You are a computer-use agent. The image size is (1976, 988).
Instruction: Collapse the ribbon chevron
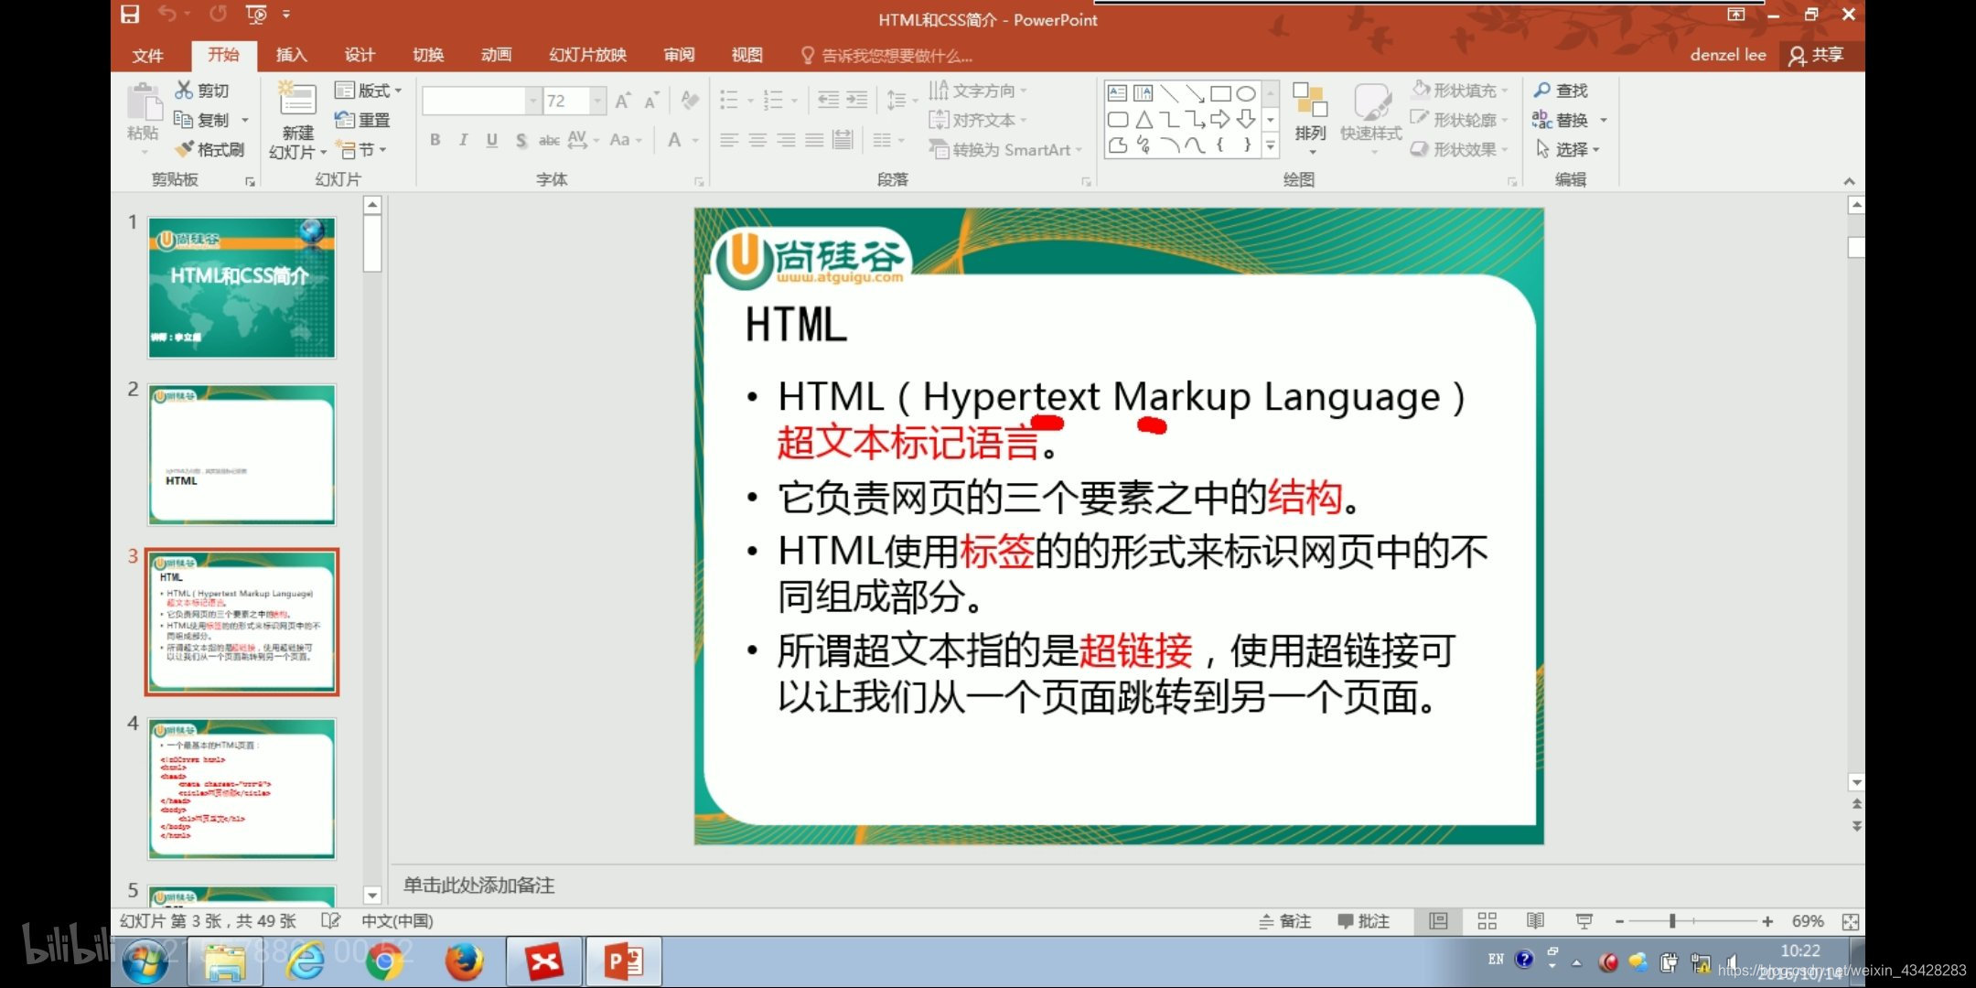point(1849,181)
